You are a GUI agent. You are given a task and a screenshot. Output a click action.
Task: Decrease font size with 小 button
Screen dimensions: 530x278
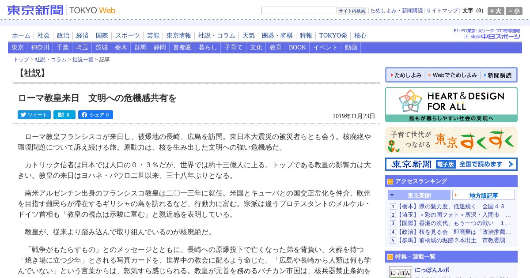(x=514, y=11)
